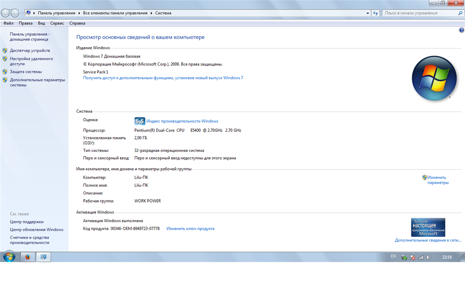Open the help question mark icon
The height and width of the screenshot is (307, 465).
click(461, 30)
